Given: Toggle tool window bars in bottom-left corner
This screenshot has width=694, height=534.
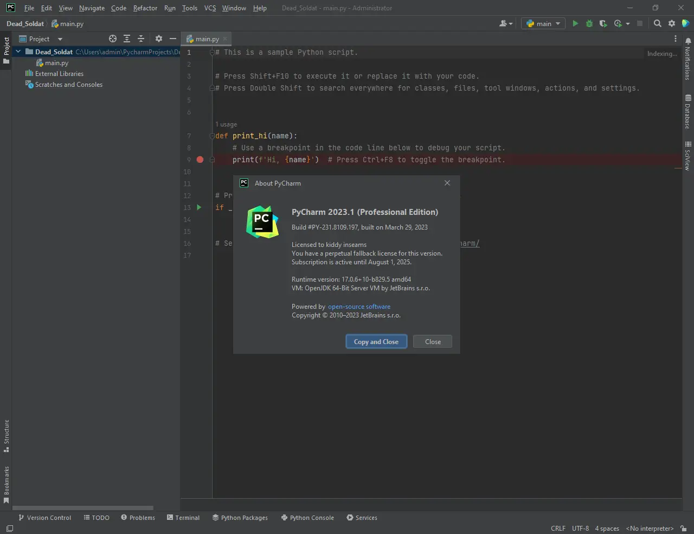Looking at the screenshot, I should click(9, 529).
